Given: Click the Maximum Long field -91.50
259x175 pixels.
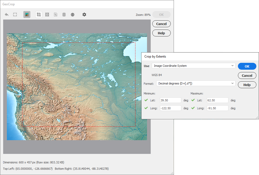Looking at the screenshot, I should [x=218, y=108].
